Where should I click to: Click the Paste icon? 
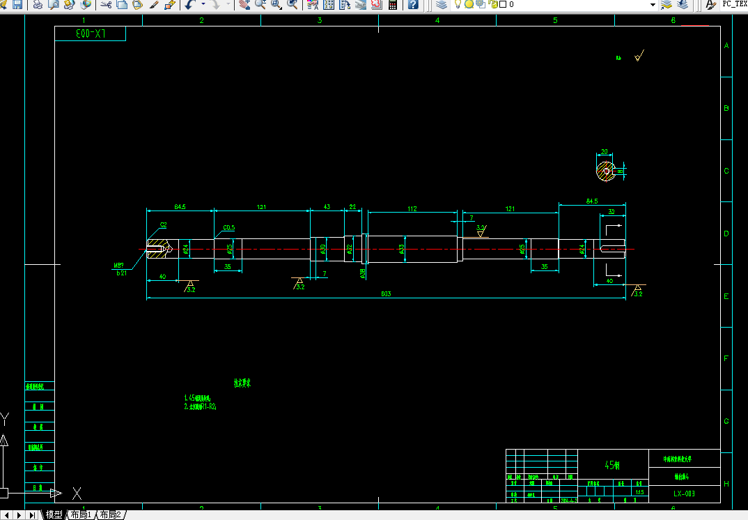pyautogui.click(x=137, y=4)
